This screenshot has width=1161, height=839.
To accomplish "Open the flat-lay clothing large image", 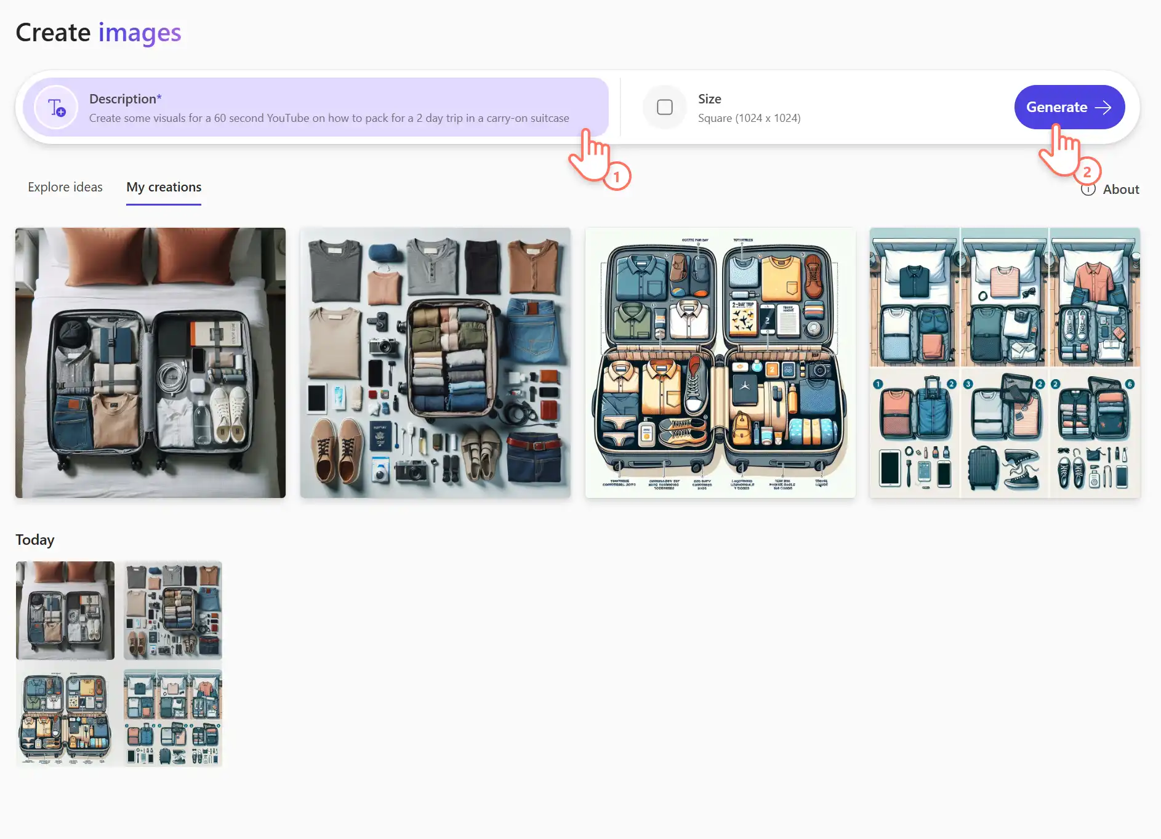I will 435,363.
